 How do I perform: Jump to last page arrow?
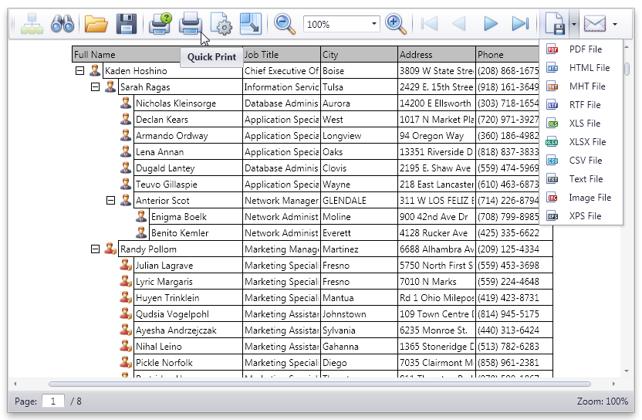521,24
